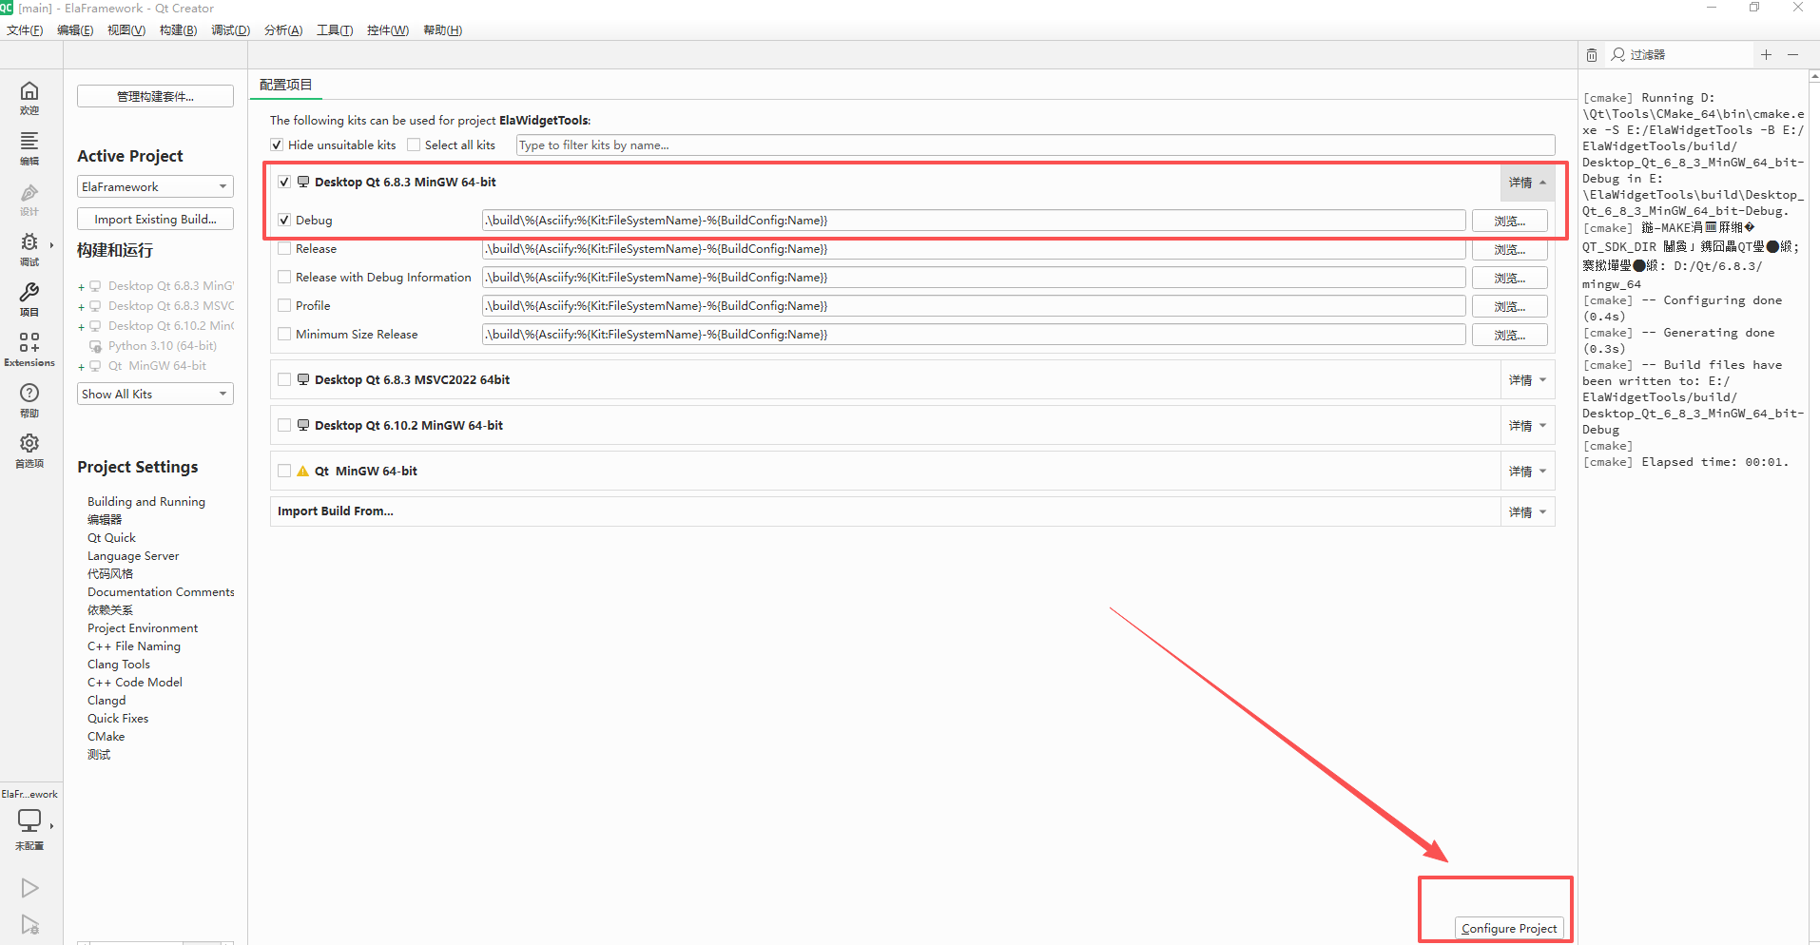1820x945 pixels.
Task: Enable Minimum Size Release checkbox
Action: click(284, 334)
